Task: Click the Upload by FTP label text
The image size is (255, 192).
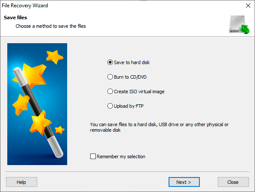Action: pos(129,106)
